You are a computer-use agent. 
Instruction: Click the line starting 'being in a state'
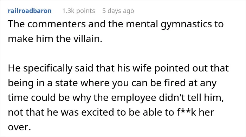click(112, 83)
